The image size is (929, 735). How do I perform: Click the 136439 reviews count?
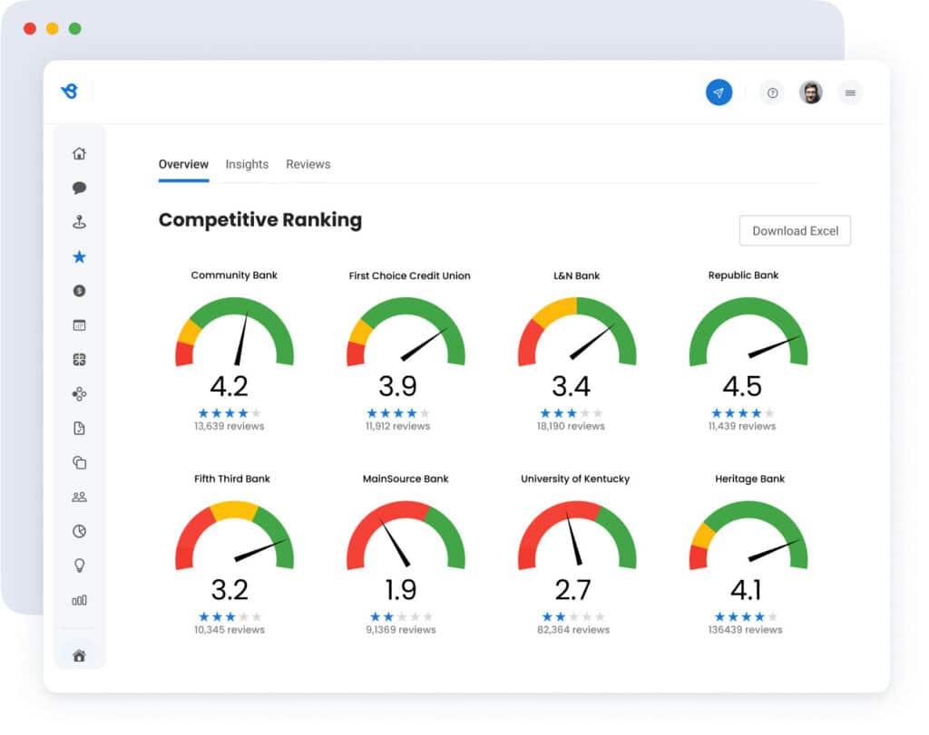point(746,630)
